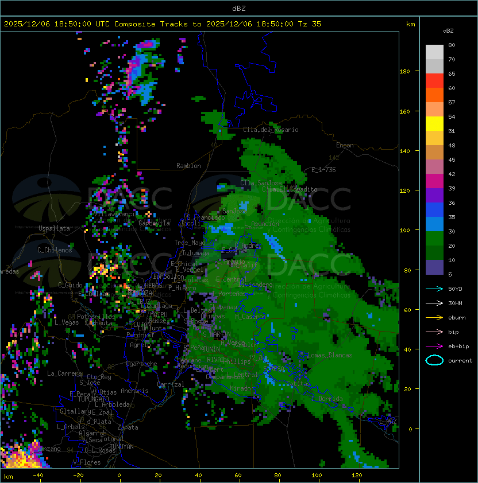The image size is (478, 483).
Task: Click the 140 tick on vertical axis
Action: (404, 151)
